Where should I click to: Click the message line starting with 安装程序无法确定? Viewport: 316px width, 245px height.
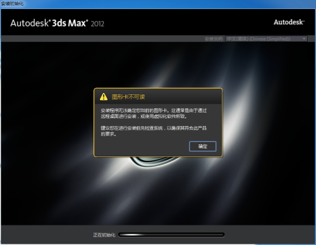154,110
